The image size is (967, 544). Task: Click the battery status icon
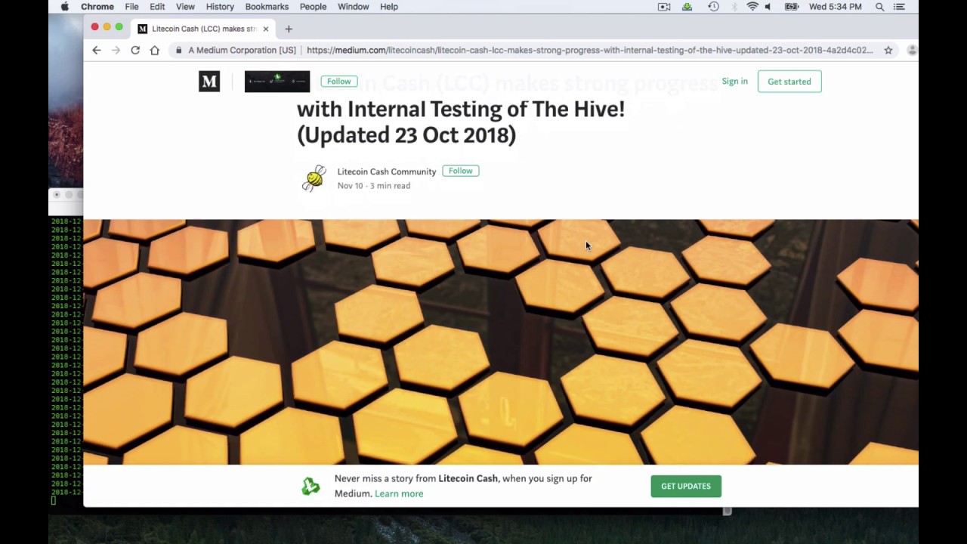[x=792, y=7]
